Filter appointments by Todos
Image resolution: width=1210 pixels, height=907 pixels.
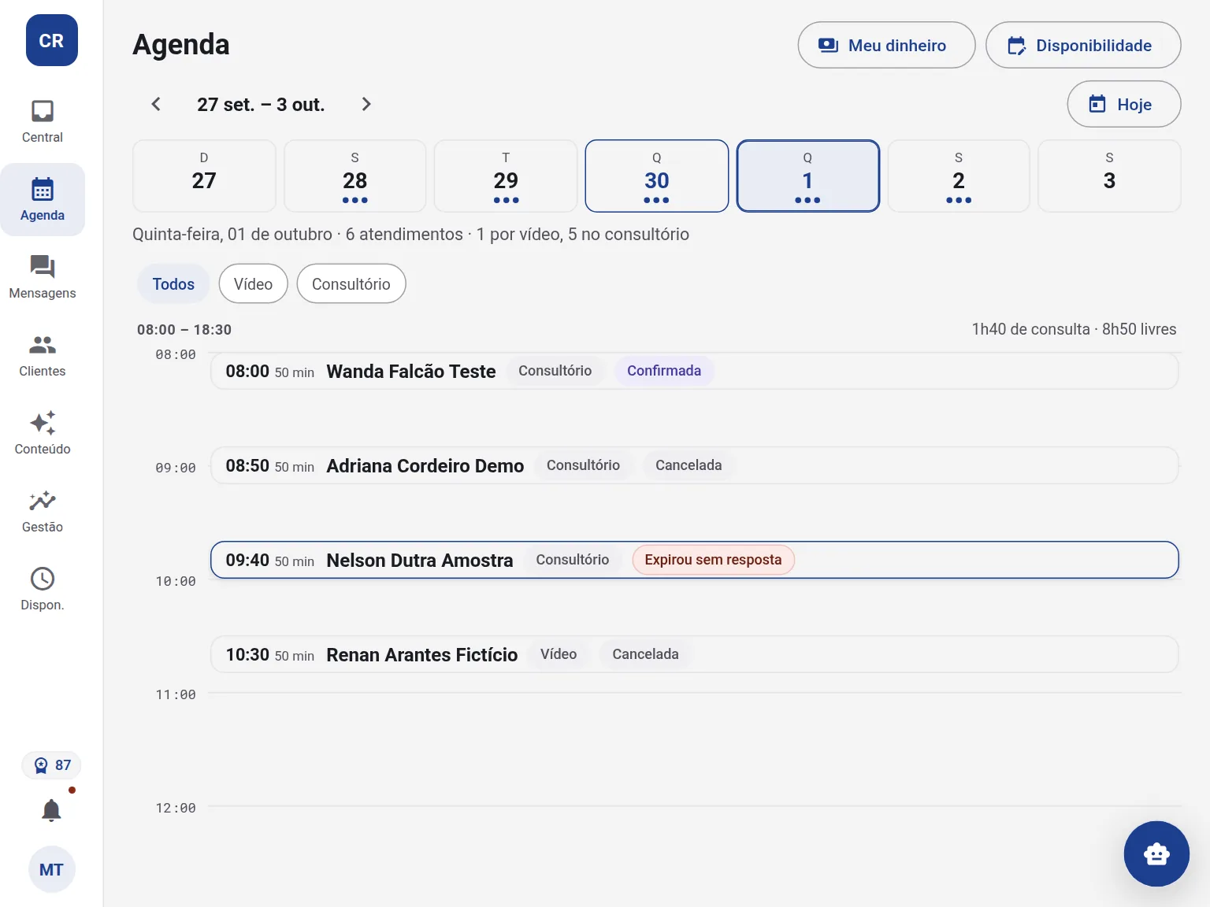173,283
